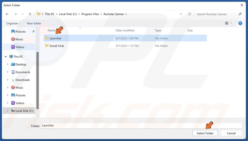Click date 9/7/2023 1:09 PM cell
Viewport: 248px width, 141px height.
127,38
